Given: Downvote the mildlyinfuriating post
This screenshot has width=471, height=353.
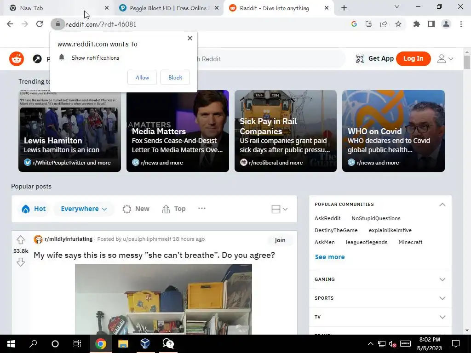Looking at the screenshot, I should (21, 262).
